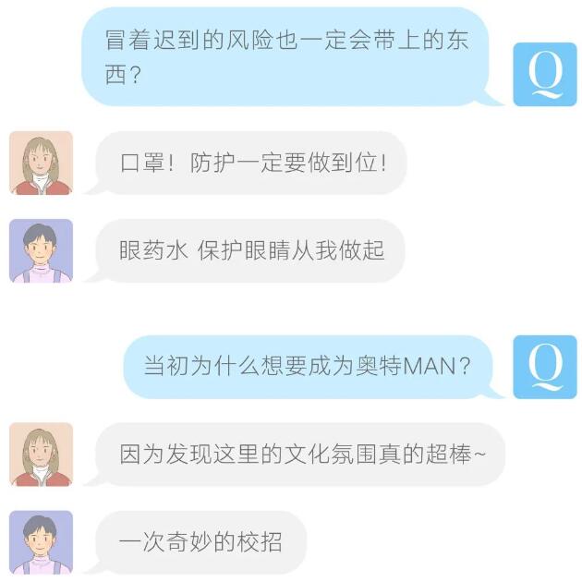
Task: Click the Q icon beside the 迟到 question
Action: point(545,74)
